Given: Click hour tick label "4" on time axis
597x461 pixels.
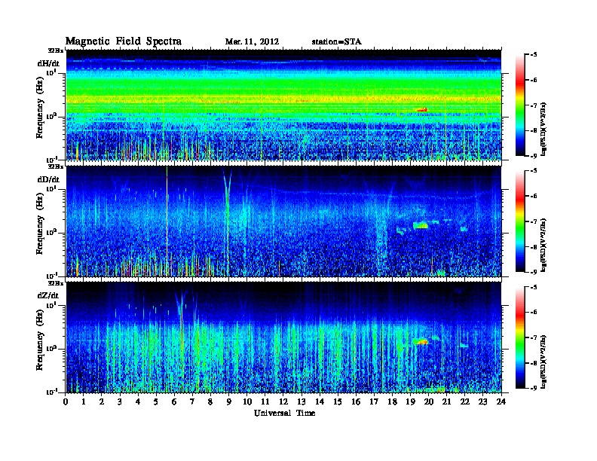Looking at the screenshot, I should click(x=138, y=402).
